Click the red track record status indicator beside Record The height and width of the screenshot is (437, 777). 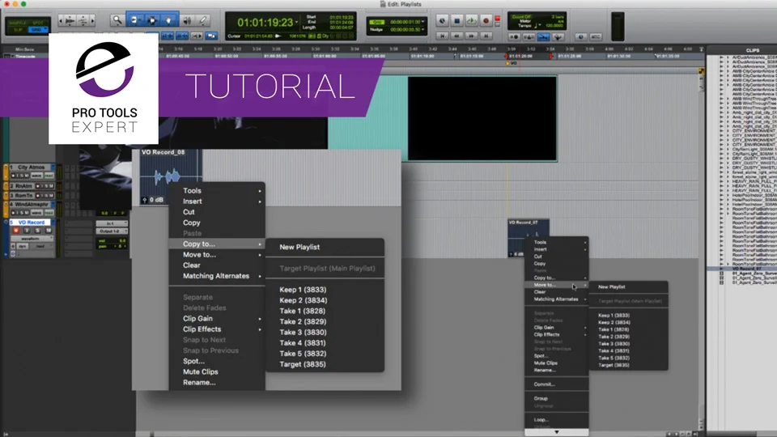498,19
